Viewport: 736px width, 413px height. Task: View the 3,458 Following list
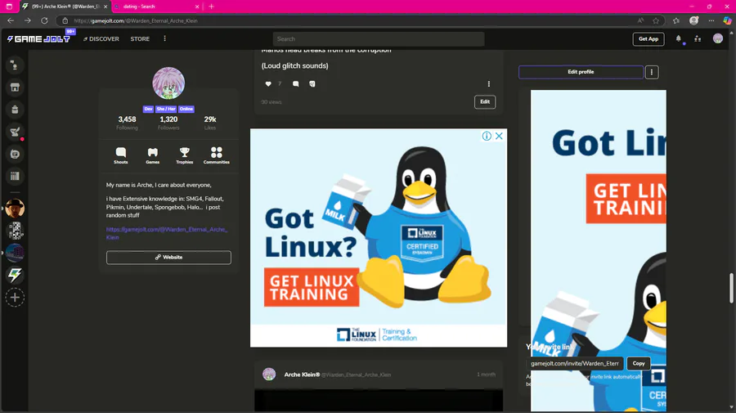pos(128,123)
